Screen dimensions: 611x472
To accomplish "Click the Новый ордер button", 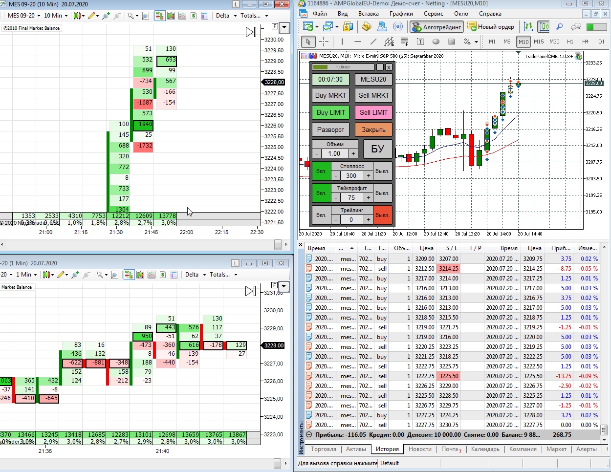I will pyautogui.click(x=491, y=26).
